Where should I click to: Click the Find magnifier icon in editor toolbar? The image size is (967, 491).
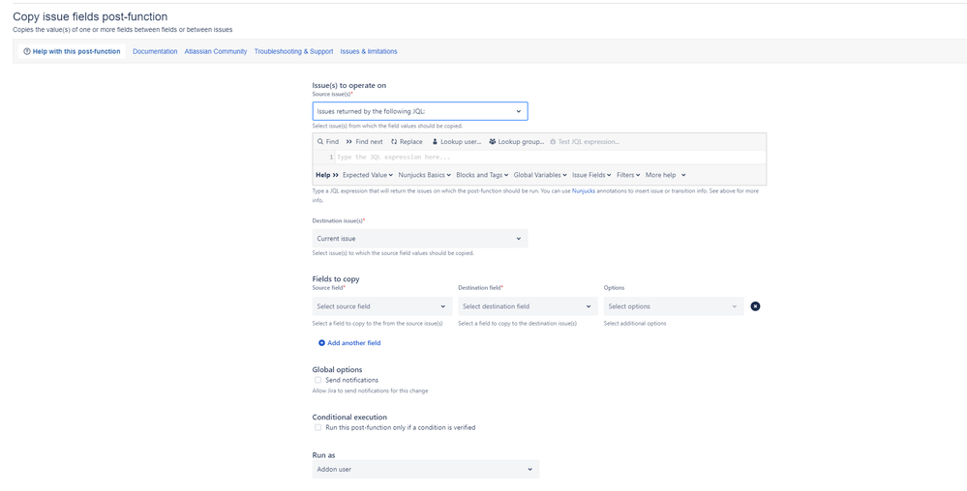pos(320,142)
